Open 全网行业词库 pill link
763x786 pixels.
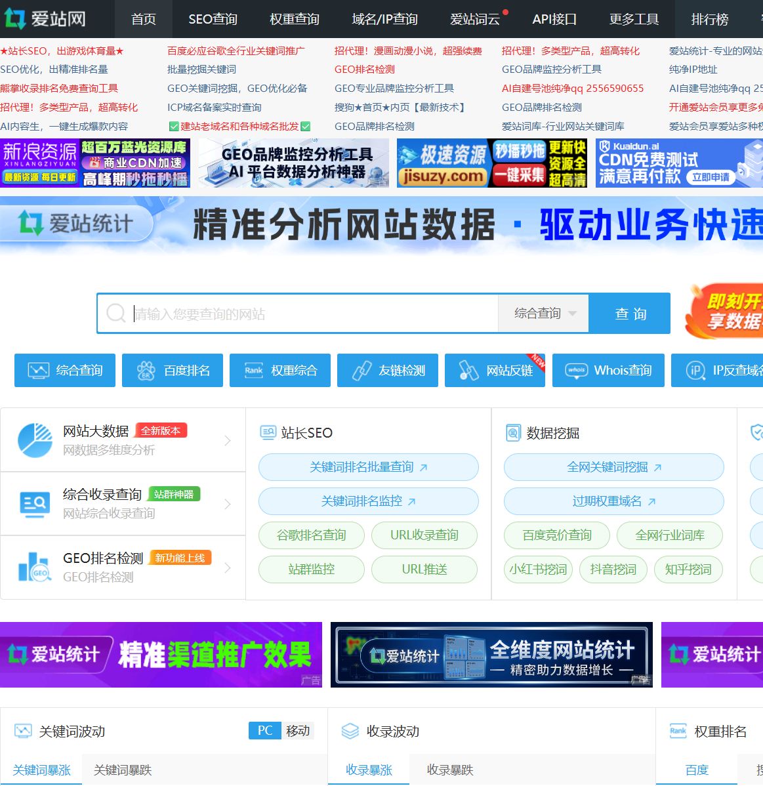[670, 535]
